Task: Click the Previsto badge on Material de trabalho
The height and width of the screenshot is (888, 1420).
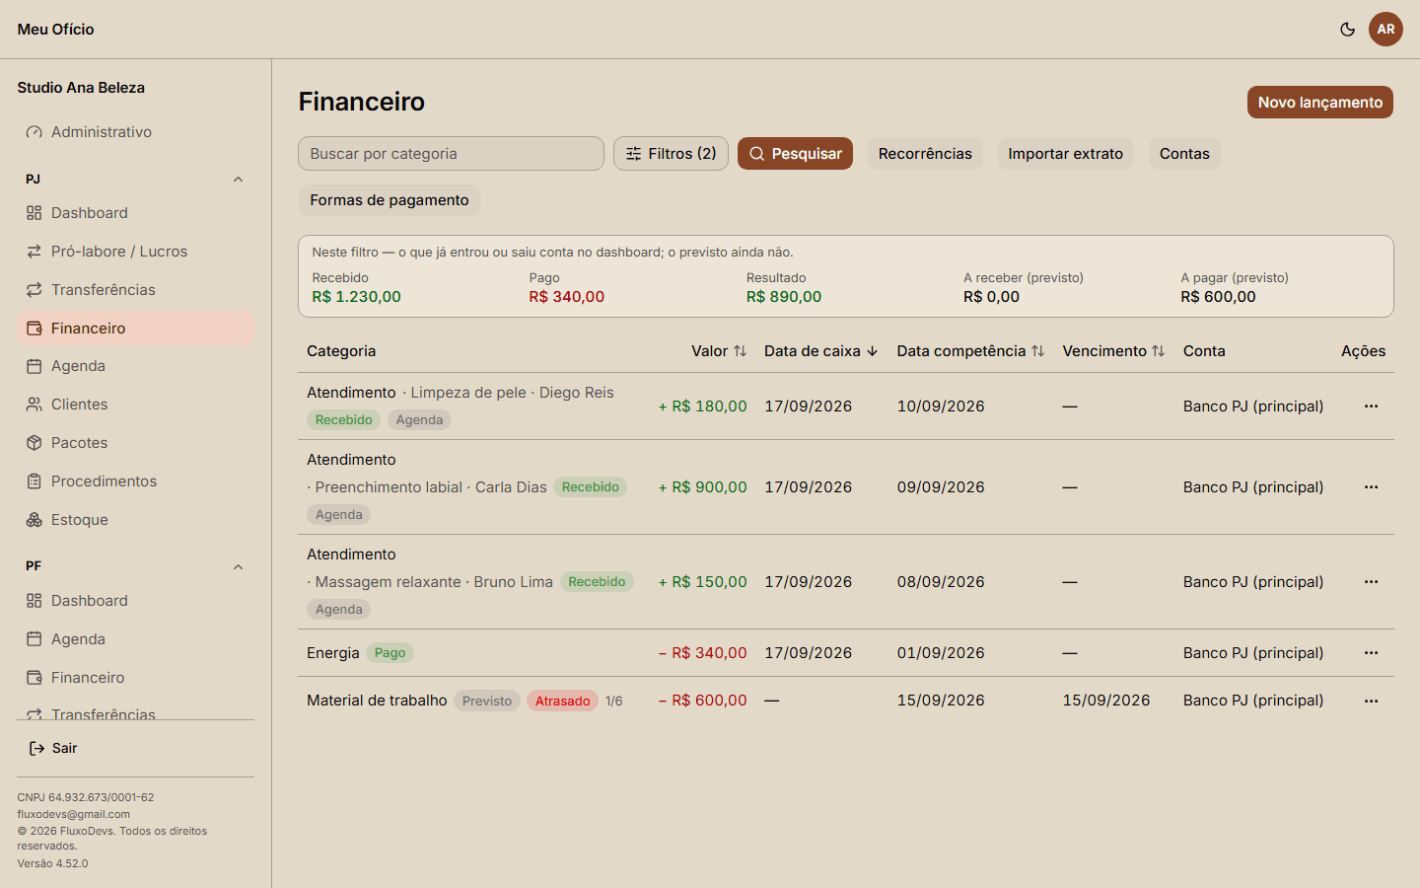Action: 487,702
